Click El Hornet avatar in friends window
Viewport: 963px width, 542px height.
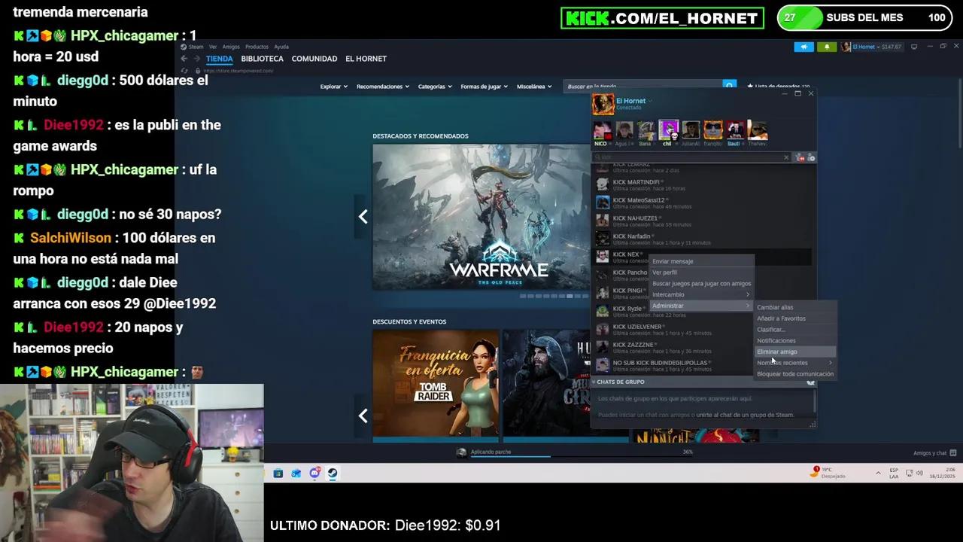click(x=603, y=104)
